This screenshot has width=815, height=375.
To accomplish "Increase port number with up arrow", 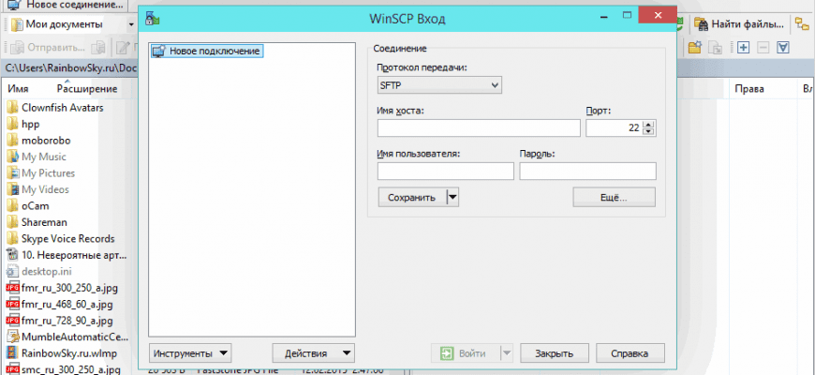I will coord(647,125).
